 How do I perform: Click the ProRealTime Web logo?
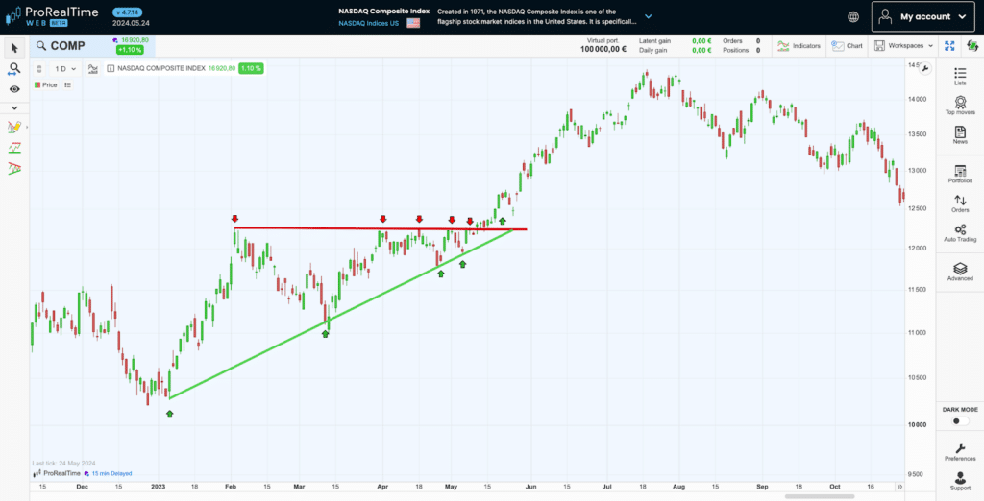click(52, 15)
